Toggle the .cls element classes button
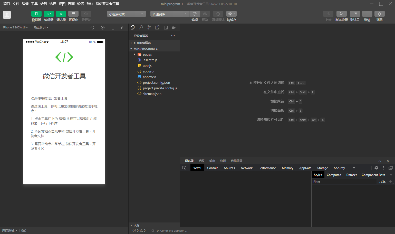395x234 pixels. click(382, 182)
